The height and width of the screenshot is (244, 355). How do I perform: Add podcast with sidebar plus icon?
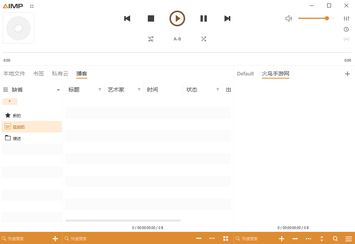(x=55, y=238)
